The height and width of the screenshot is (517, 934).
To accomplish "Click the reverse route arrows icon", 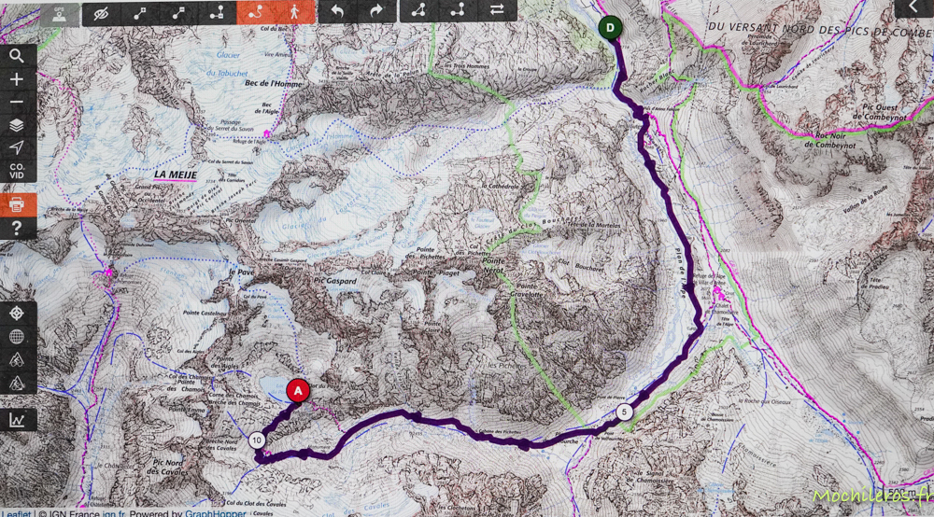I will click(497, 10).
